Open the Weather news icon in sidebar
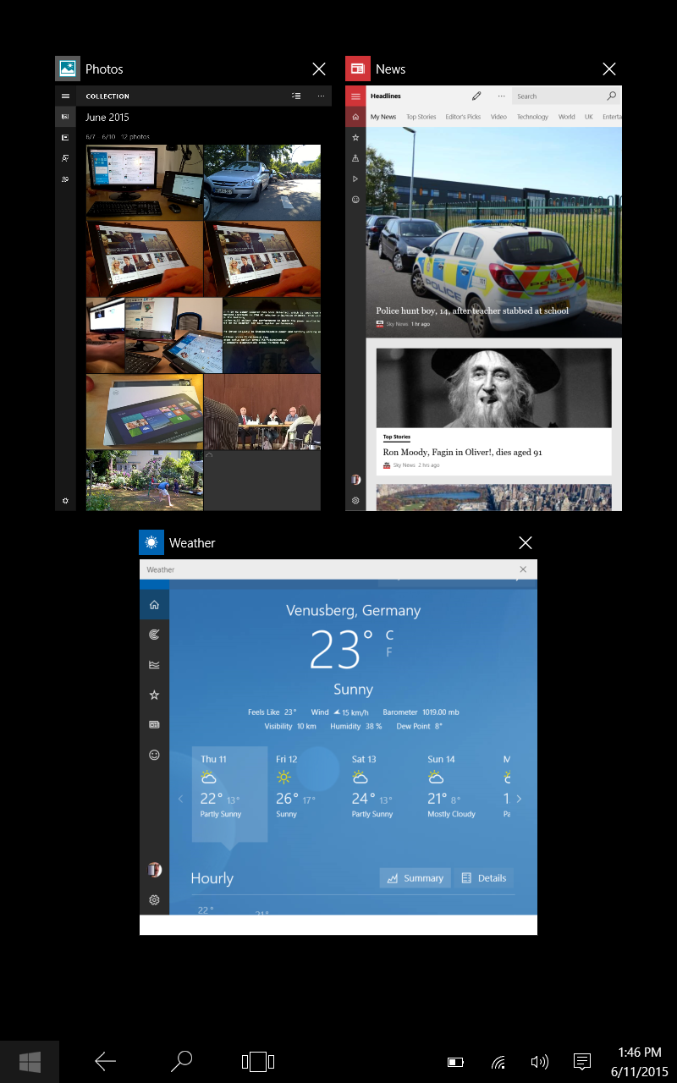The height and width of the screenshot is (1083, 677). point(154,725)
